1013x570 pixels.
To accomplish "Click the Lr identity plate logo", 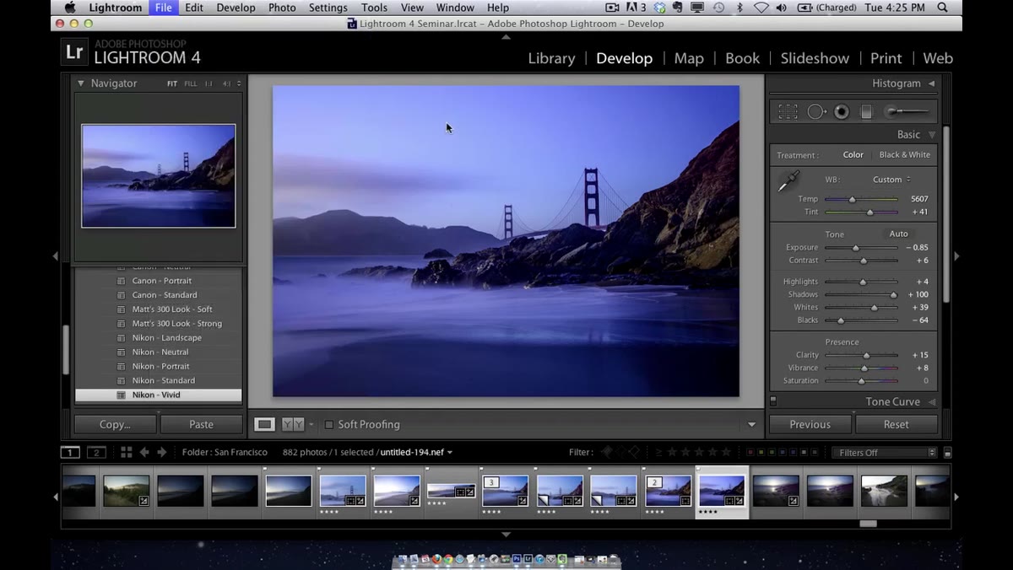I will click(74, 52).
